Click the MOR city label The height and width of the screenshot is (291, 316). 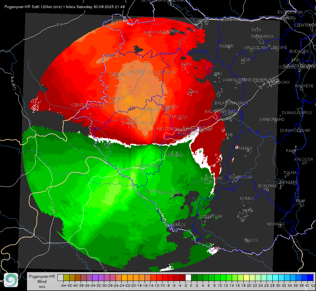pos(246,59)
